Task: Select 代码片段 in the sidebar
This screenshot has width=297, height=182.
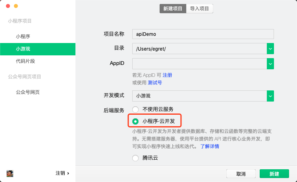Action: click(x=26, y=61)
